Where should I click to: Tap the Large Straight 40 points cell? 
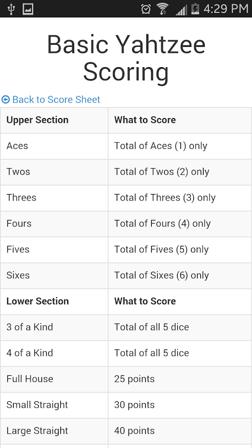[x=180, y=431]
